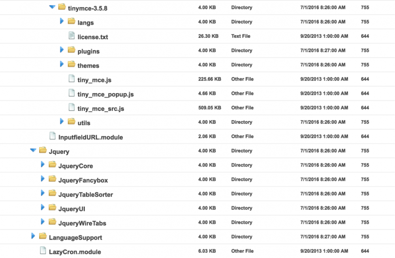The width and height of the screenshot is (395, 258).
Task: Select the JqueryWireTabs folder name
Action: pos(82,223)
